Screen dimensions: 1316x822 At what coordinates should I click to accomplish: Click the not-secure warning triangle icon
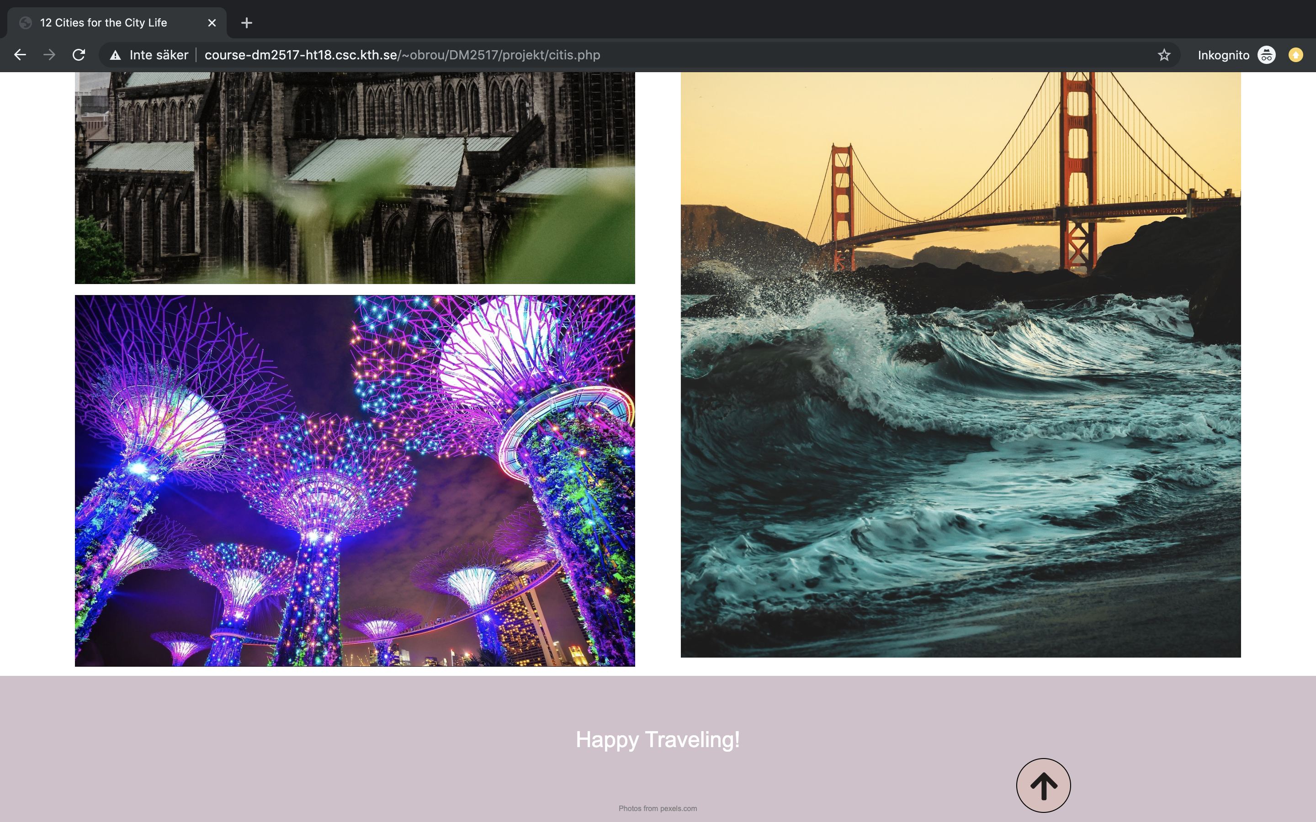(x=115, y=55)
